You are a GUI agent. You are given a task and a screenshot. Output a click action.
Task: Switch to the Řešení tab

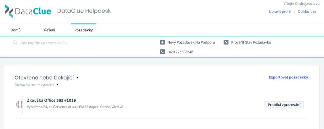coord(50,30)
